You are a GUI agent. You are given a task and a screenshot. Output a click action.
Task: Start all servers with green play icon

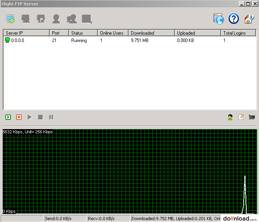click(8, 117)
